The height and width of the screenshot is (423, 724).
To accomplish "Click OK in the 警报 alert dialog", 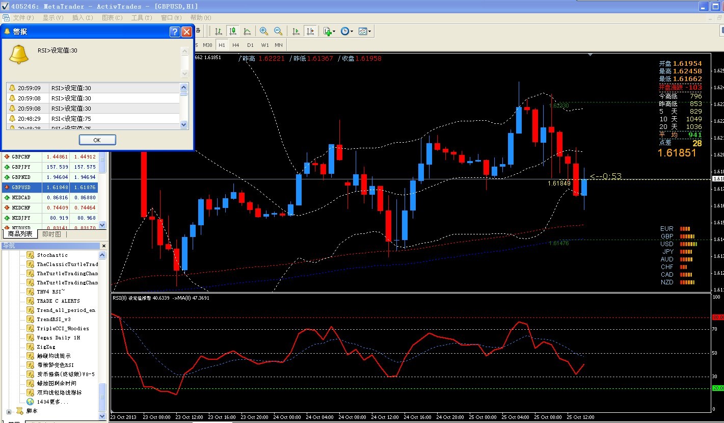I will 97,140.
